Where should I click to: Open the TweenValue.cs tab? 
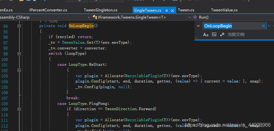[224, 10]
